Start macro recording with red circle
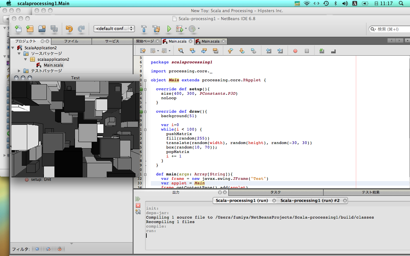Viewport: 410px width, 256px height. (295, 51)
